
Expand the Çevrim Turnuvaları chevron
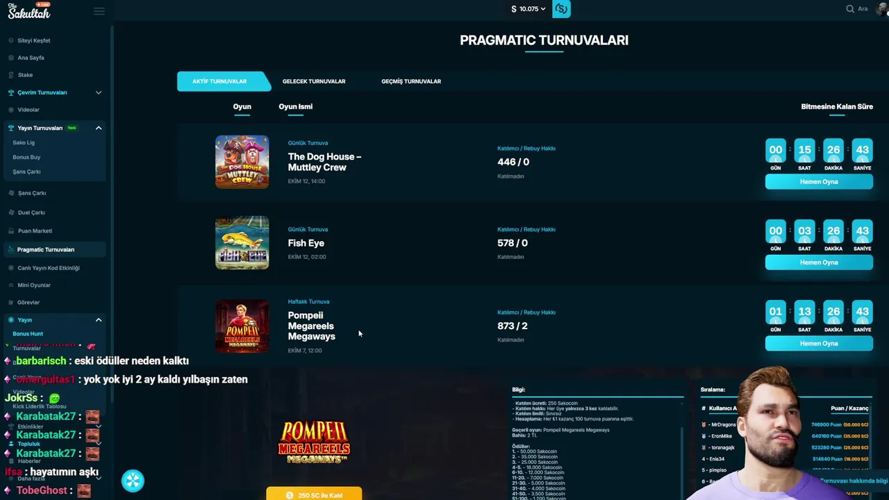(x=99, y=92)
